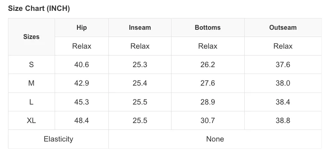Click the Outseam column header
The width and height of the screenshot is (331, 156).
(283, 27)
